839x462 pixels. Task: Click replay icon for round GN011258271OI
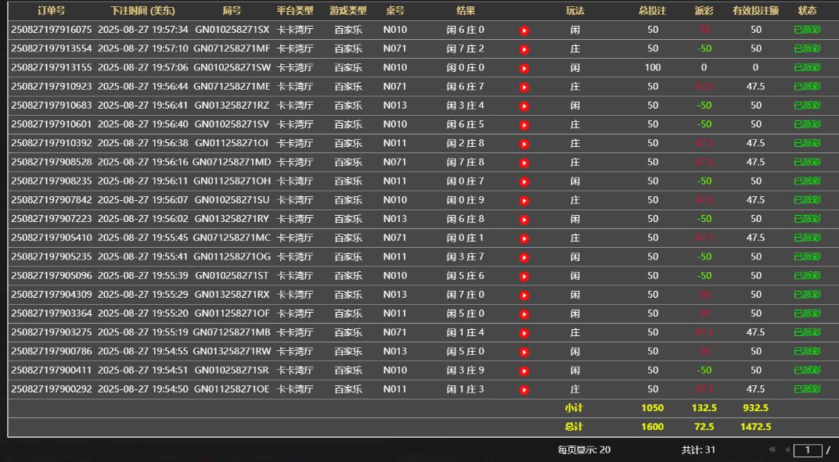524,144
